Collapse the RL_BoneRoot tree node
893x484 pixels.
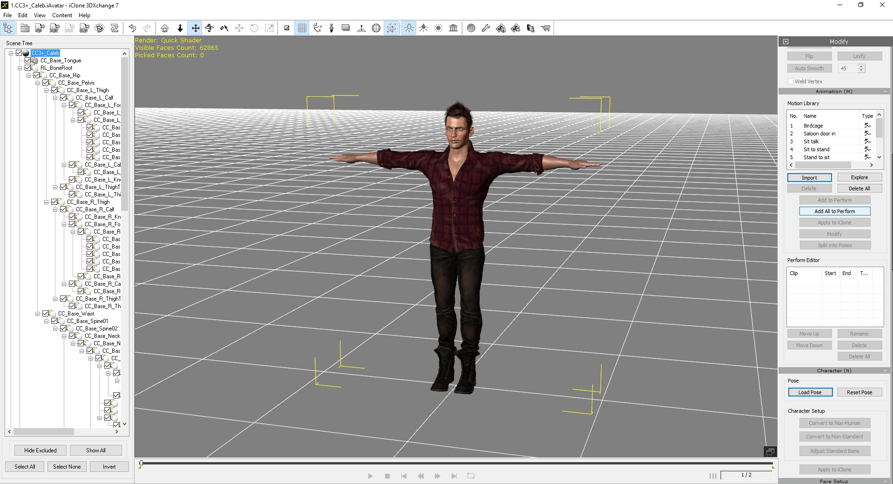click(x=20, y=68)
